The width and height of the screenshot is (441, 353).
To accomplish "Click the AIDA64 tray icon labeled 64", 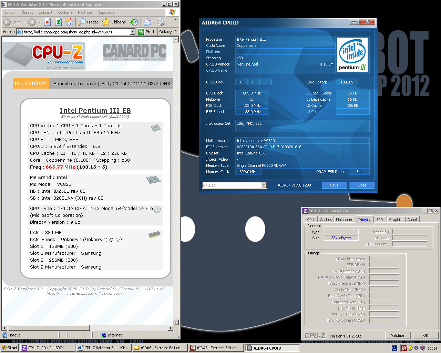I will [x=404, y=348].
